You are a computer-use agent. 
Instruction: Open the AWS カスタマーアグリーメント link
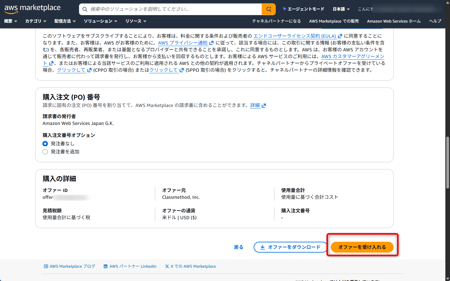tap(353, 57)
